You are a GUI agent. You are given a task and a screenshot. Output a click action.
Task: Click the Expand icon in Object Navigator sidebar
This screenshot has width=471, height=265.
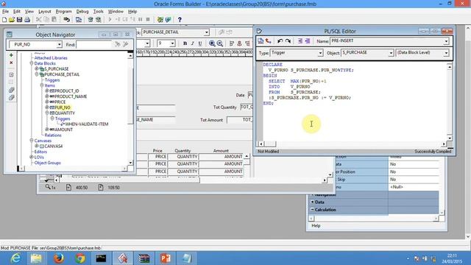pyautogui.click(x=11, y=74)
